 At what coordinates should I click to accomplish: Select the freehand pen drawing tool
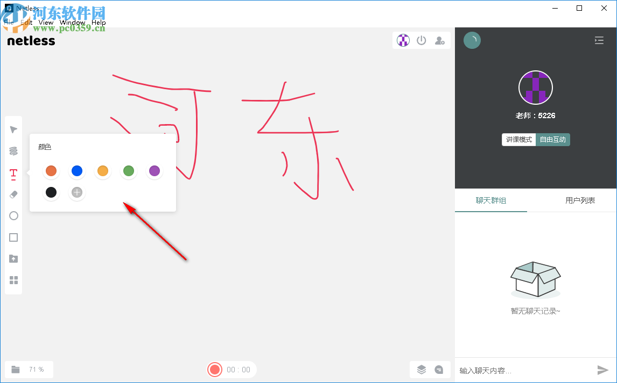pyautogui.click(x=13, y=151)
